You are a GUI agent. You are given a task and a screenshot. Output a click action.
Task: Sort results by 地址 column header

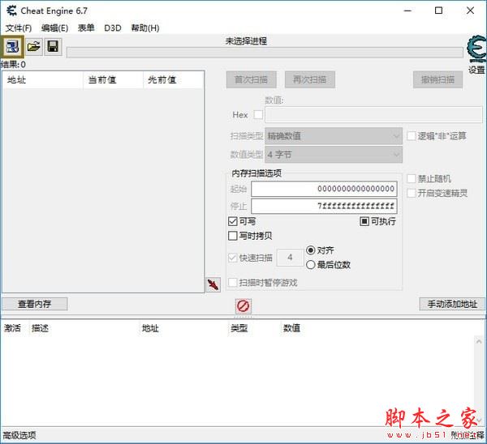(x=42, y=80)
